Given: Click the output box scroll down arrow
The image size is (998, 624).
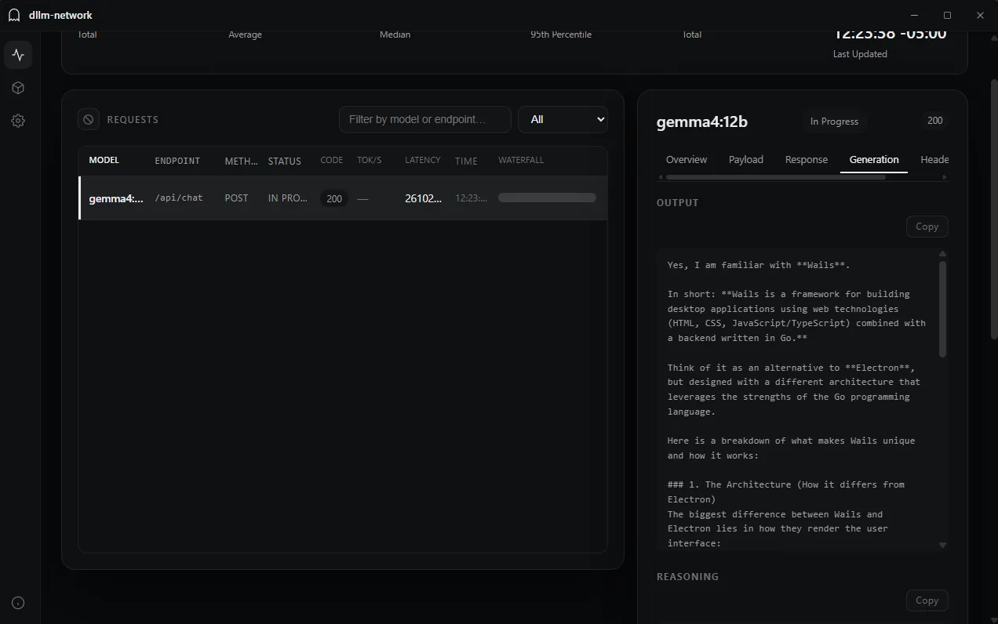Looking at the screenshot, I should [942, 545].
